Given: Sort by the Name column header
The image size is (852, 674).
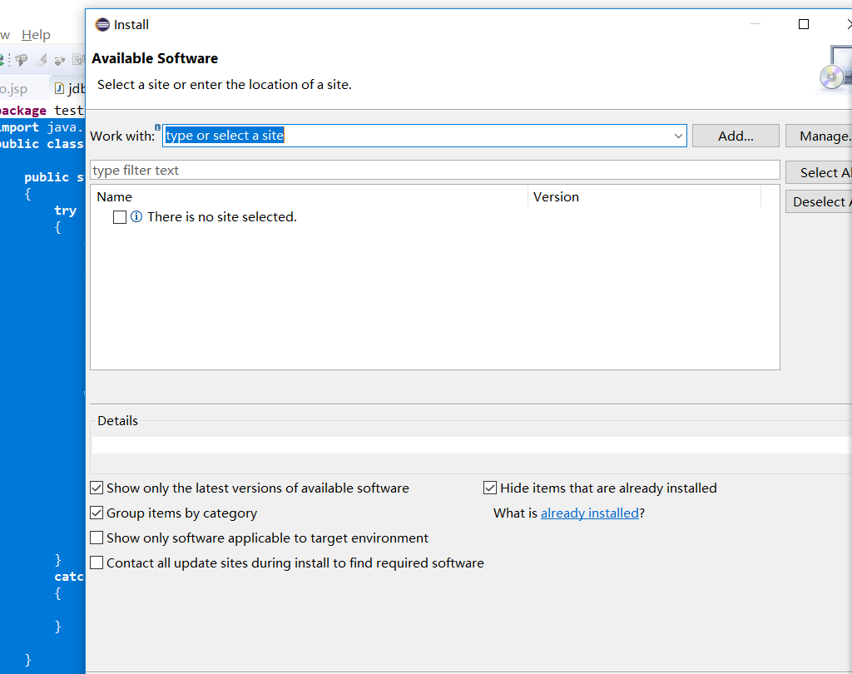Looking at the screenshot, I should click(310, 196).
